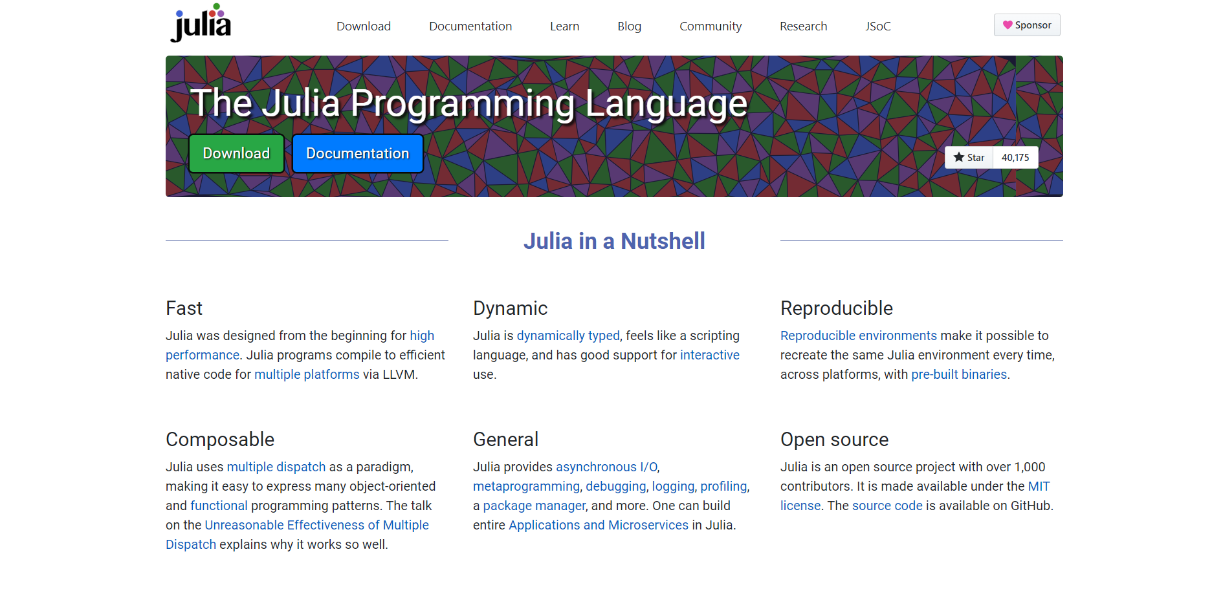
Task: Follow the 'pre-built binaries' link
Action: (959, 374)
